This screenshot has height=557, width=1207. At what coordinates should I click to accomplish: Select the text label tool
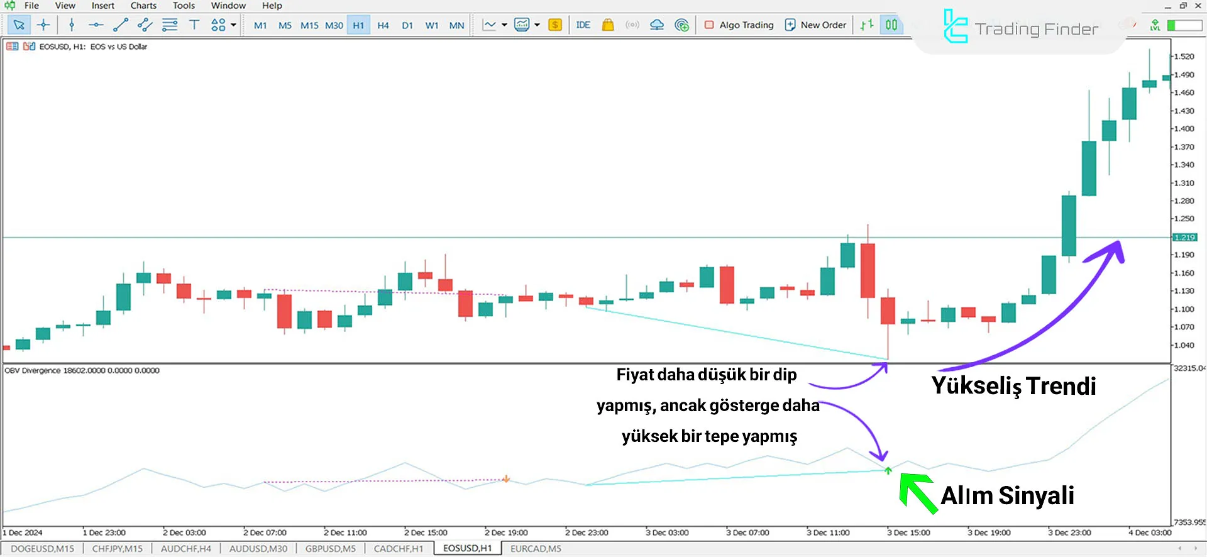click(194, 25)
